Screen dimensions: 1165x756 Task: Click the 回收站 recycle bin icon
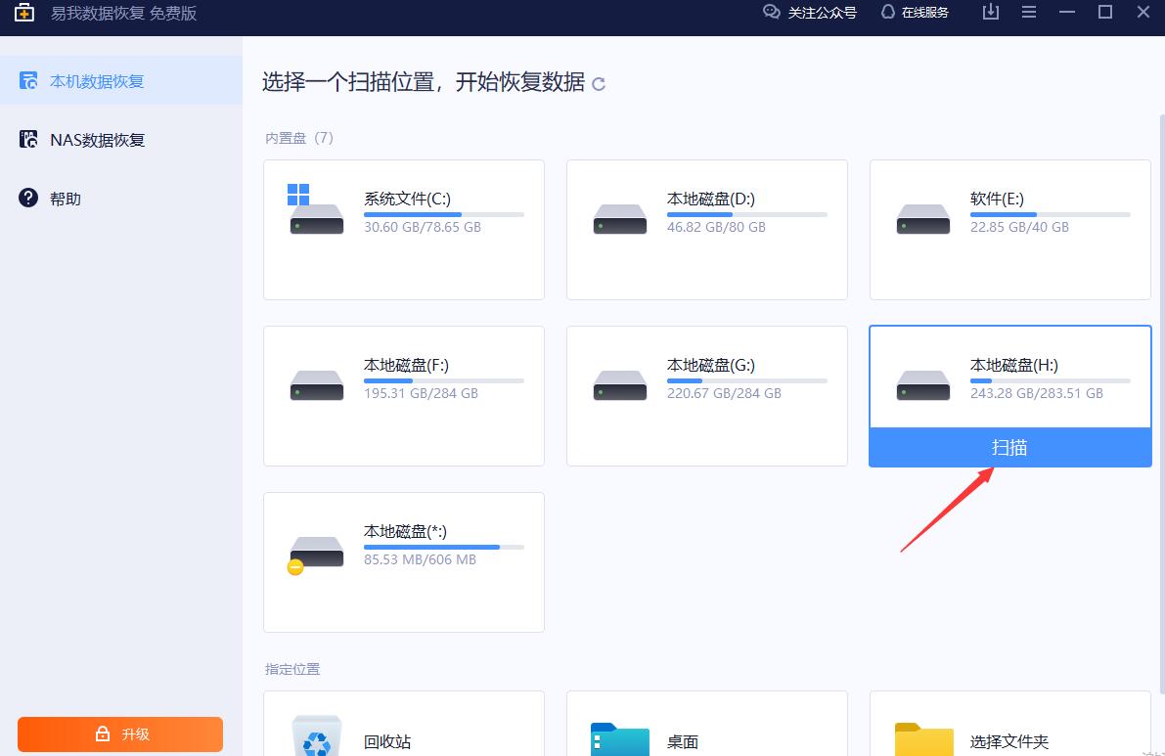click(x=317, y=735)
